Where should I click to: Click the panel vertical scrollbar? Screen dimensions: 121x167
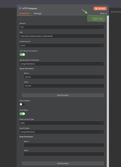click(108, 91)
